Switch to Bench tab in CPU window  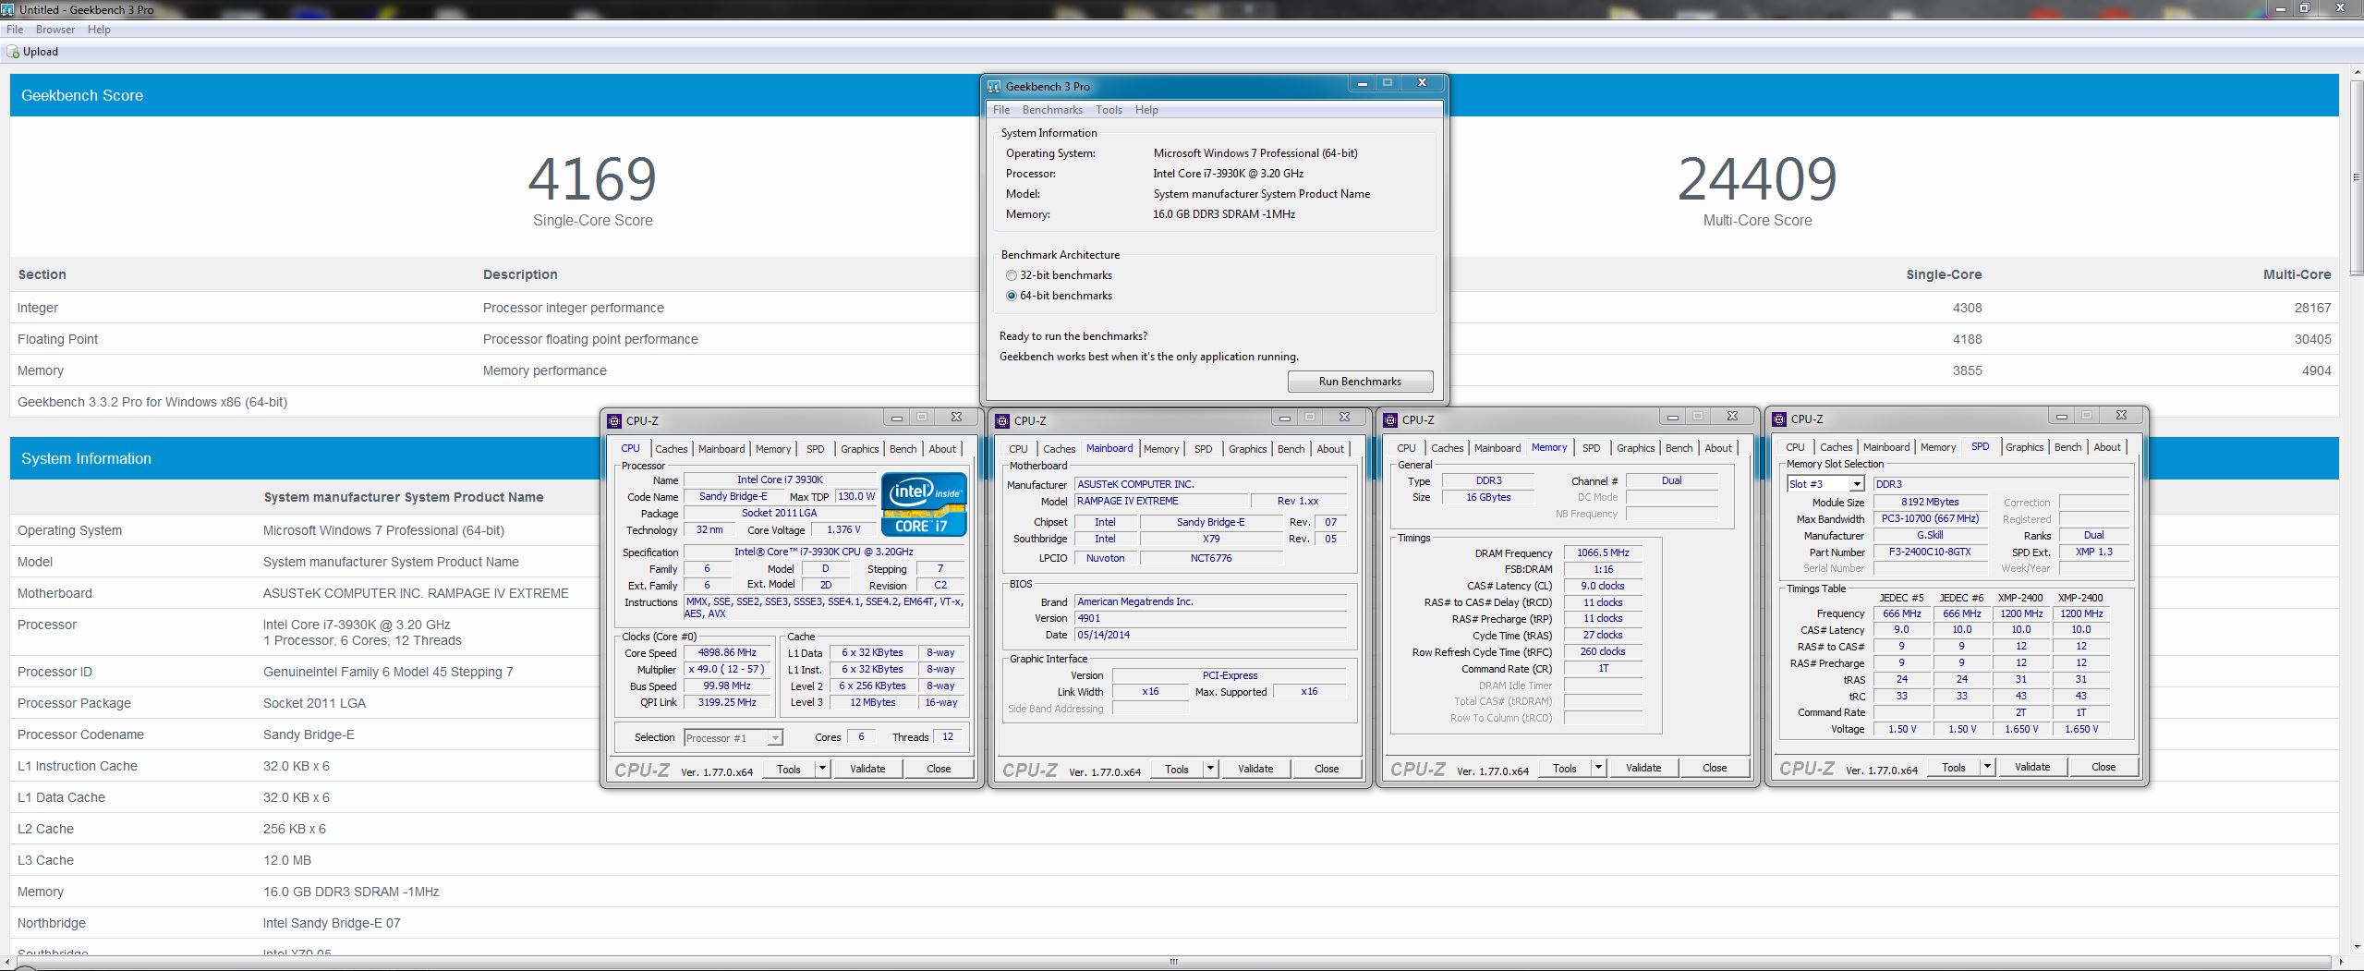(x=903, y=449)
